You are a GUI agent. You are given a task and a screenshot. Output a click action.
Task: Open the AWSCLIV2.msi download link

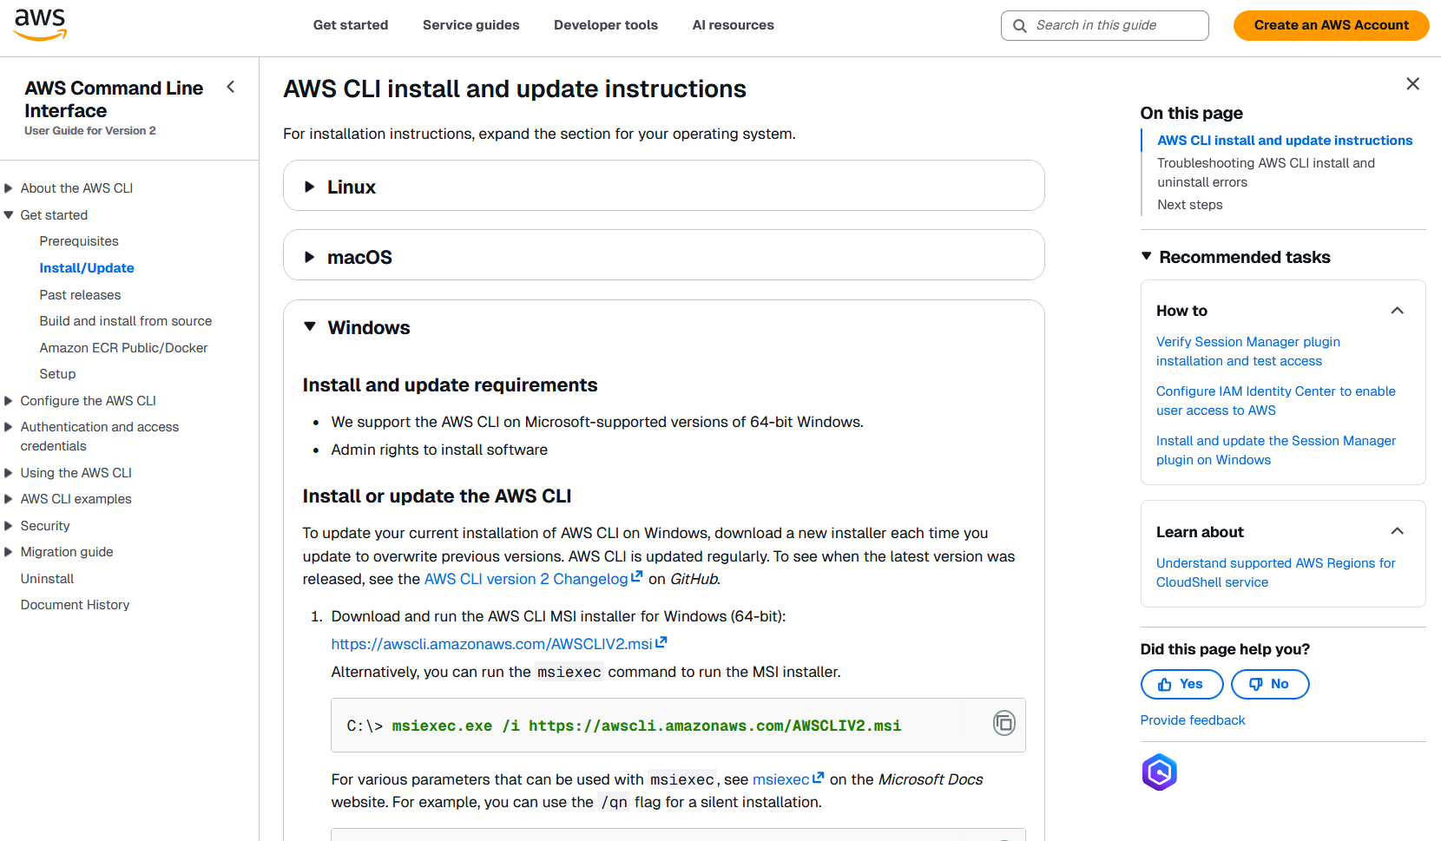pyautogui.click(x=498, y=644)
